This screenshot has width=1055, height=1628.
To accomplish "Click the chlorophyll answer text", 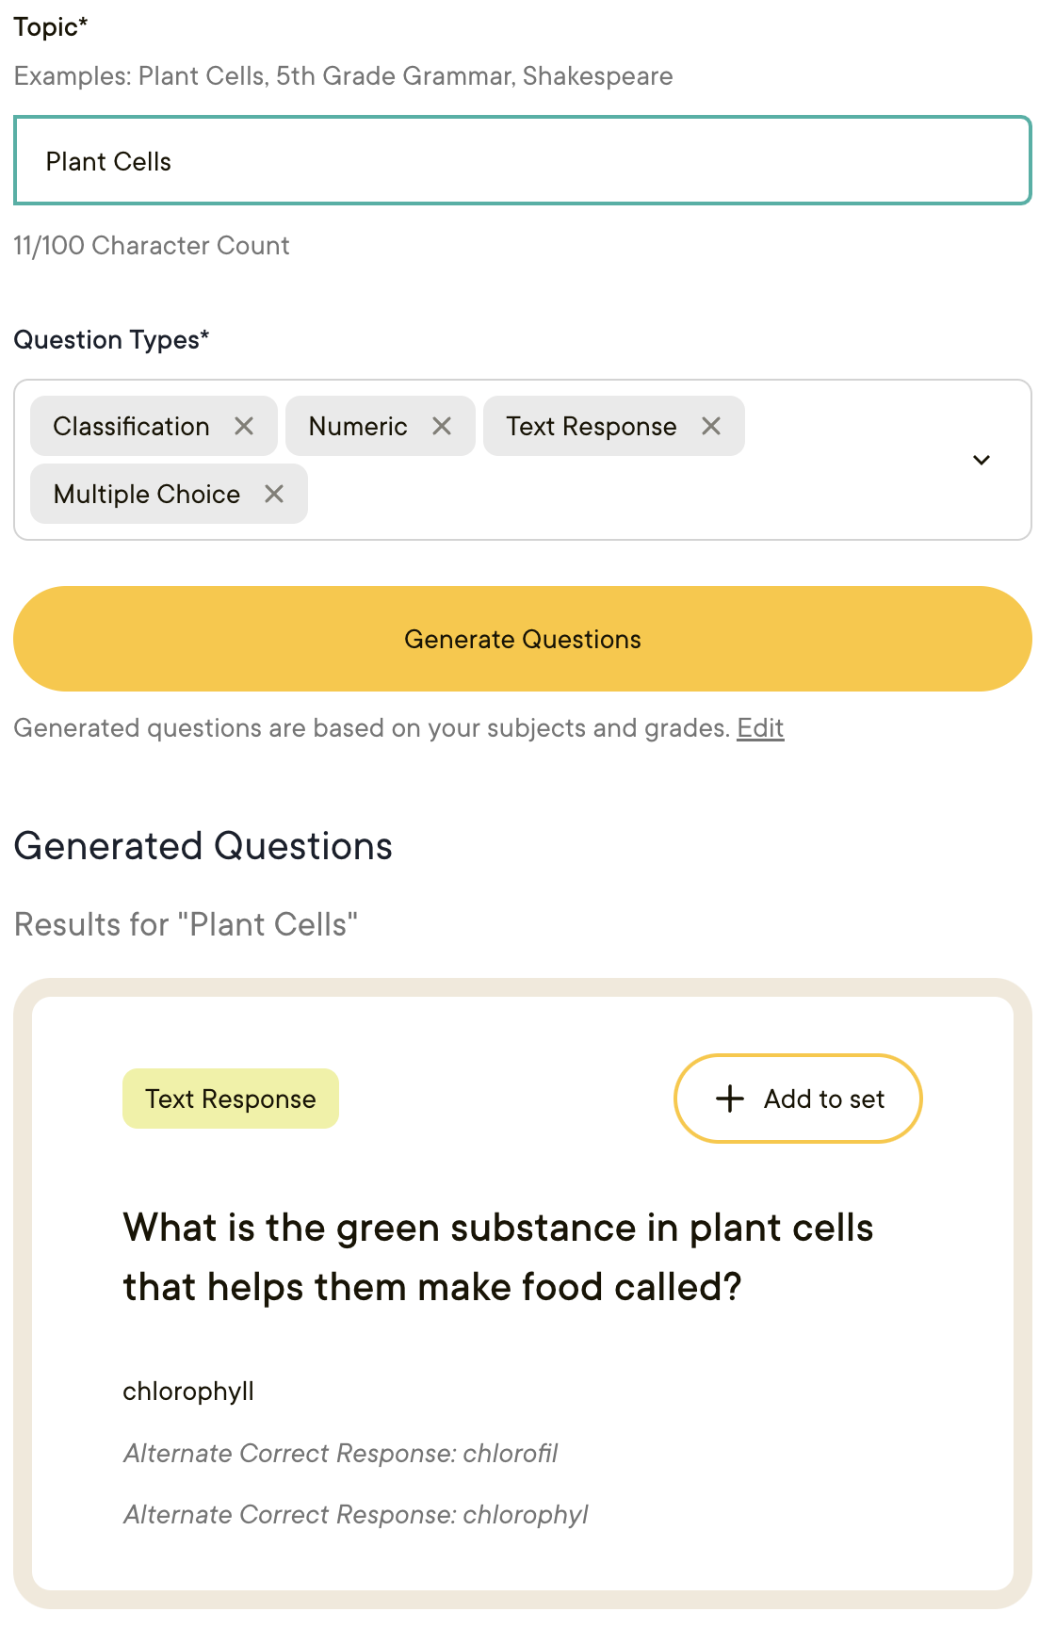I will click(x=187, y=1391).
